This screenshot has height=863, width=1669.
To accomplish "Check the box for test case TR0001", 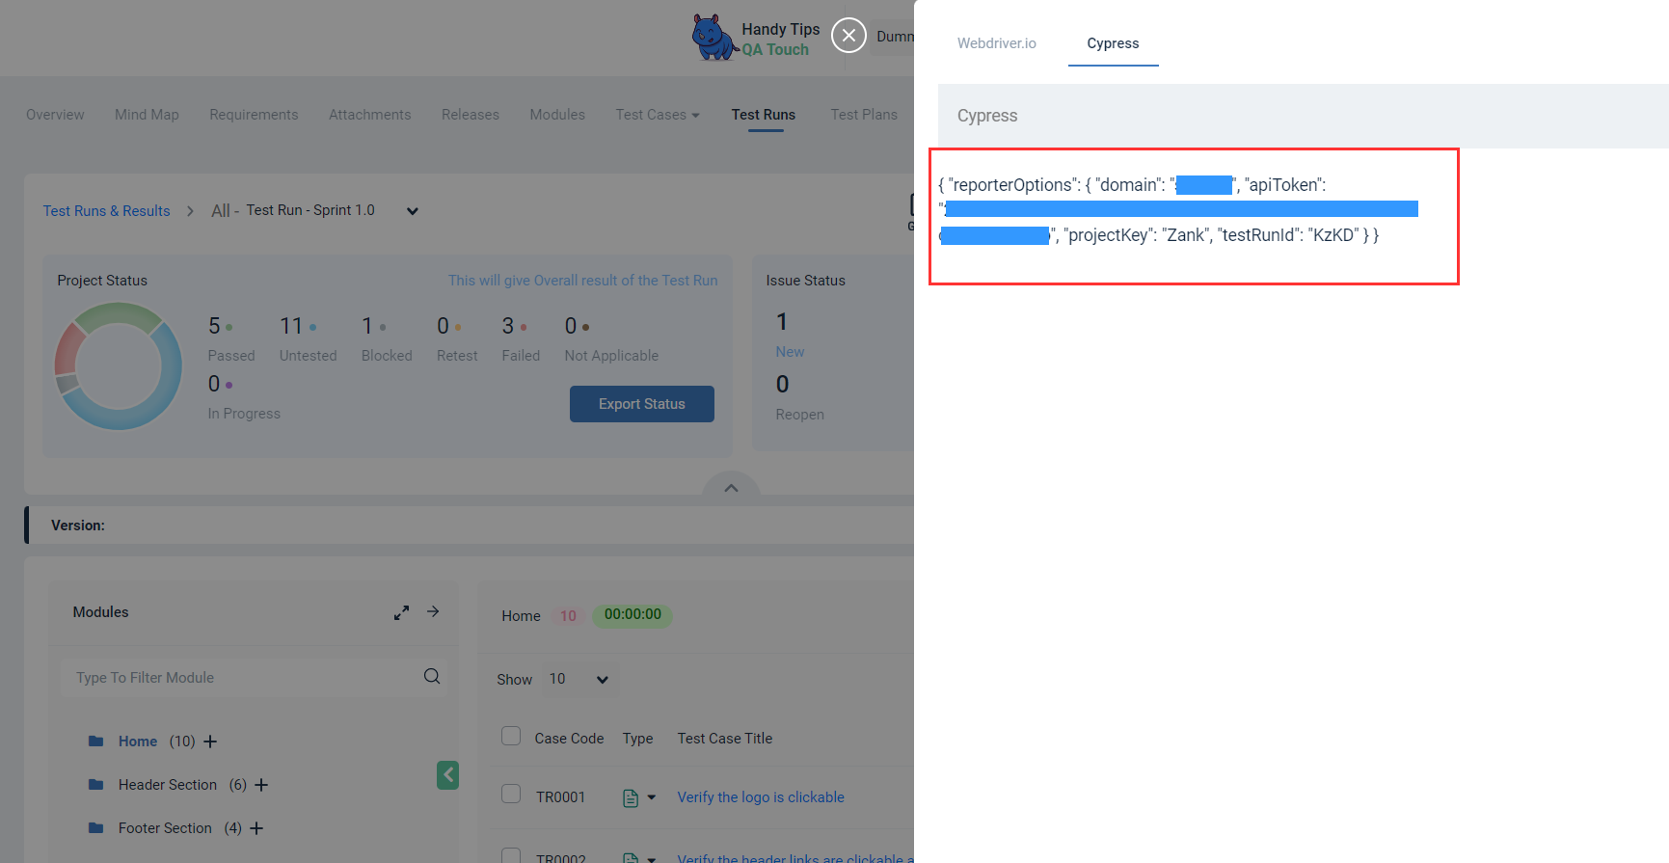I will (x=511, y=794).
